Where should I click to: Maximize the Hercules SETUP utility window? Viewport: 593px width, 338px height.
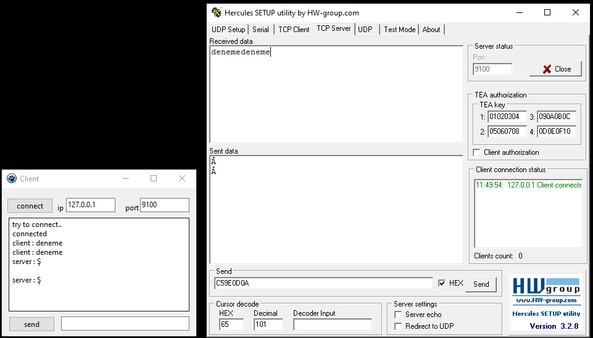547,12
